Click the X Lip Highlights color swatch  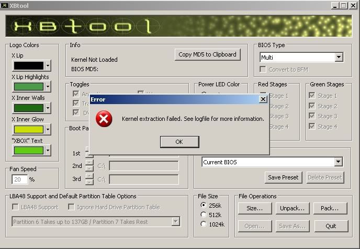[x=28, y=87]
